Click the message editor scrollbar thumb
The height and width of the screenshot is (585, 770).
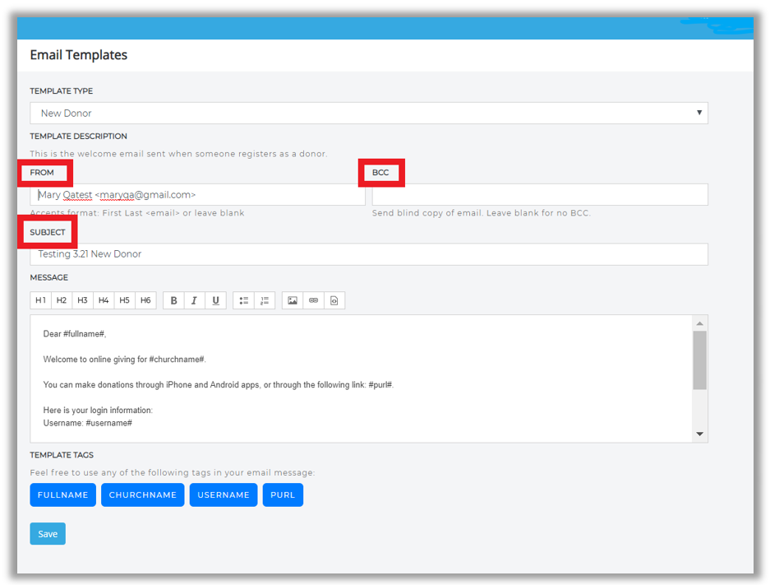pos(700,360)
